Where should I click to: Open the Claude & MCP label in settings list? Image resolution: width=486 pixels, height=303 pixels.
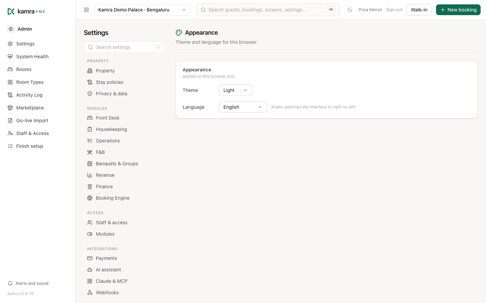(111, 281)
